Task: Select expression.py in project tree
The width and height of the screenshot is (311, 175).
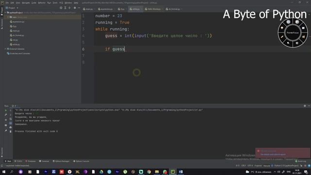Action: pos(17,21)
